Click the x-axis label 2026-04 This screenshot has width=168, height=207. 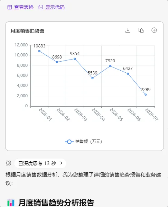tap(99, 115)
